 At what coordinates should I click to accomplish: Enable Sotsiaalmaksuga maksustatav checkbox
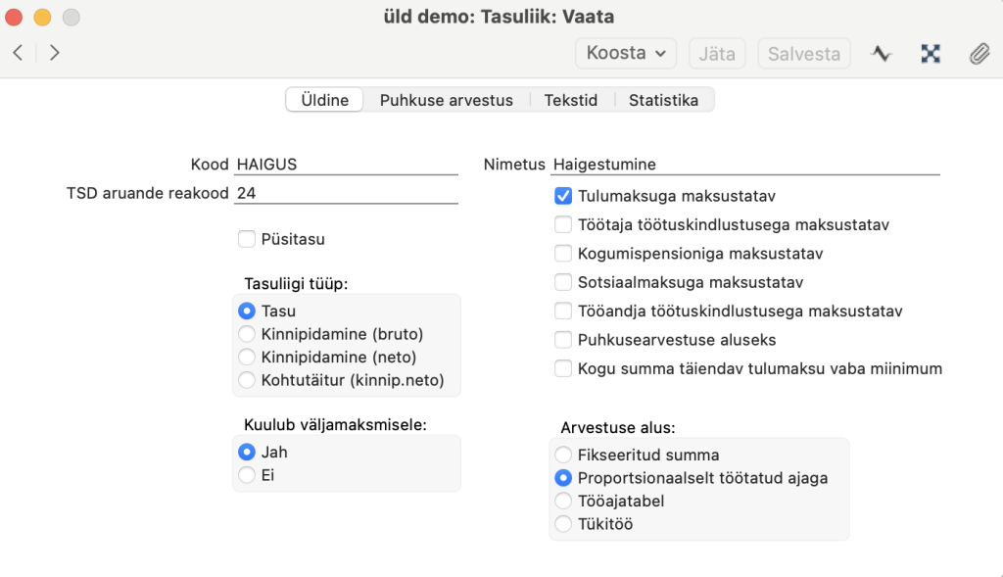(563, 282)
